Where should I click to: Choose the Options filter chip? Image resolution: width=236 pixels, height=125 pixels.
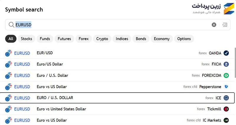pyautogui.click(x=184, y=39)
